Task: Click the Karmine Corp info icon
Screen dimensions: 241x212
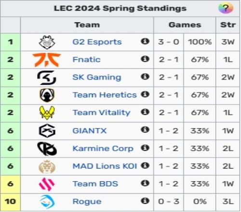Action: pos(145,148)
